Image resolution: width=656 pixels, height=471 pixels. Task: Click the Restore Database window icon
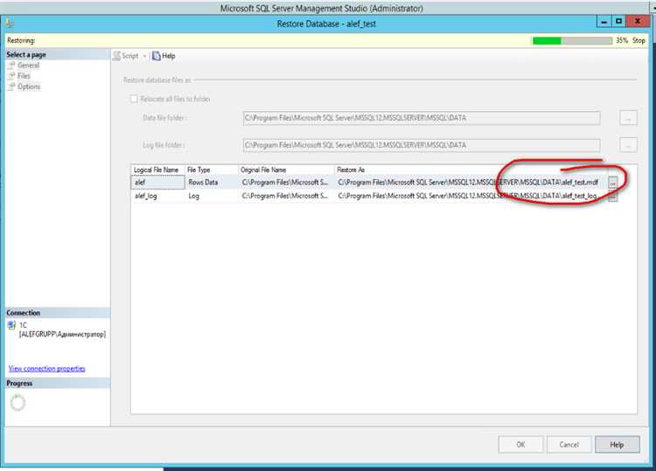[x=10, y=24]
